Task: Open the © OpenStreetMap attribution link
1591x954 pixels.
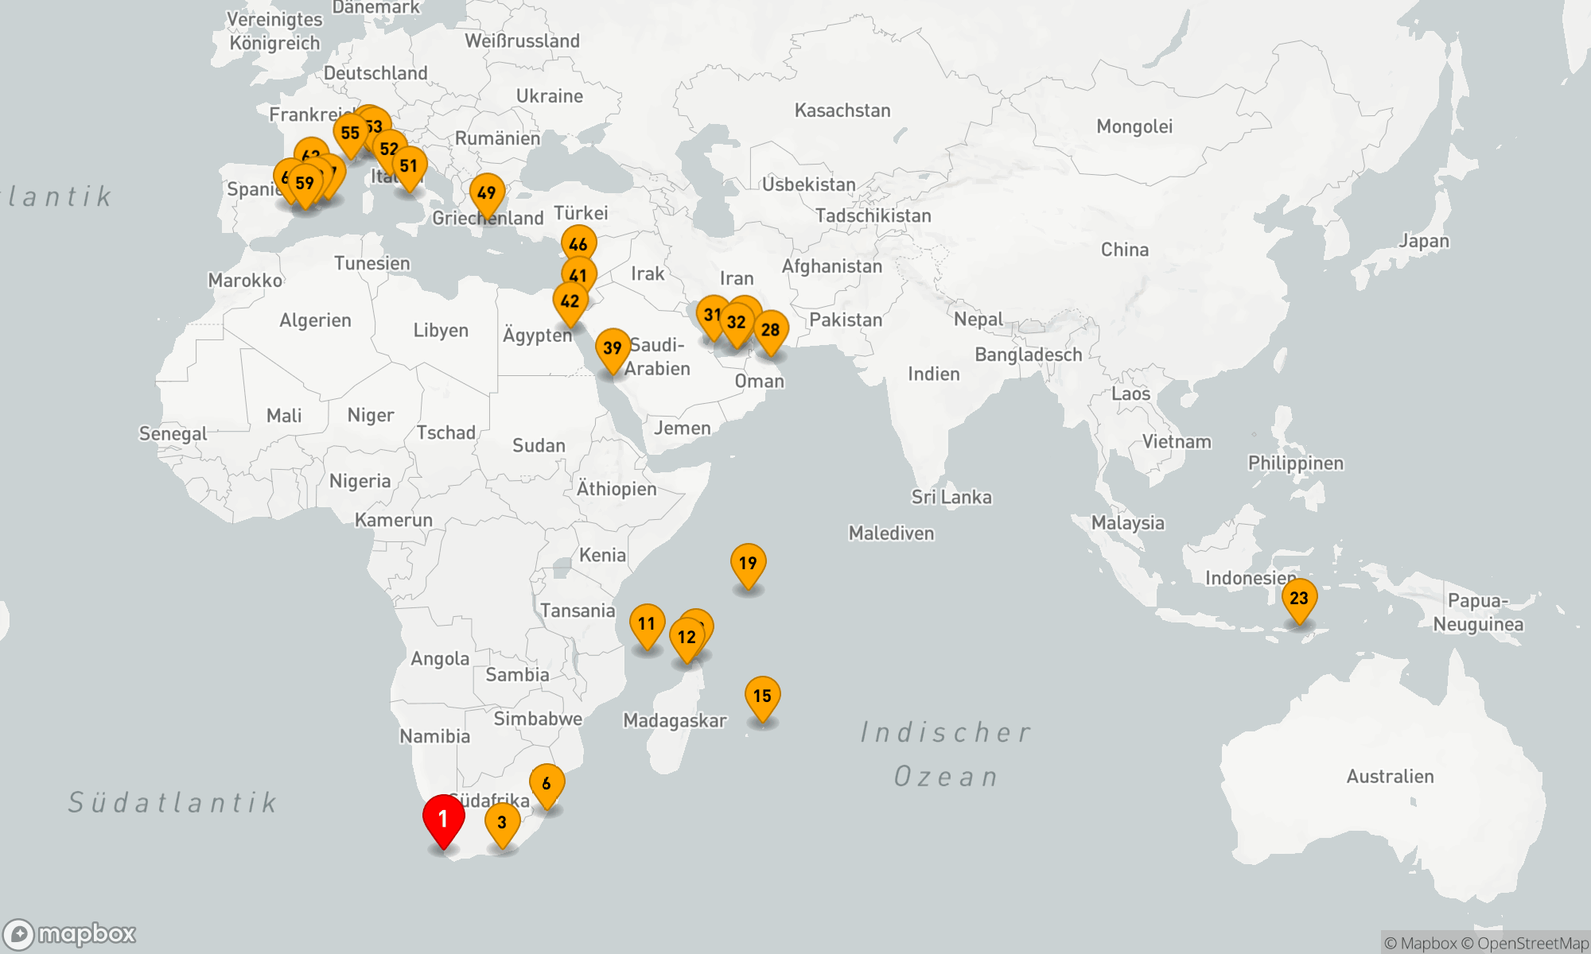Action: click(1524, 944)
